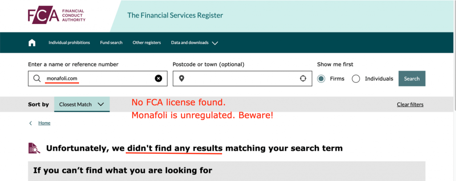Viewport: 456px width, 181px height.
Task: Go to Fund search
Action: [111, 43]
